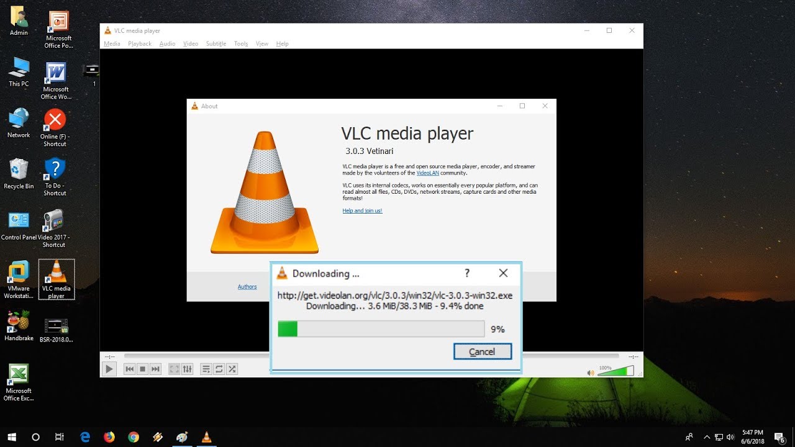Click the download progress bar
The width and height of the screenshot is (795, 447).
[381, 329]
